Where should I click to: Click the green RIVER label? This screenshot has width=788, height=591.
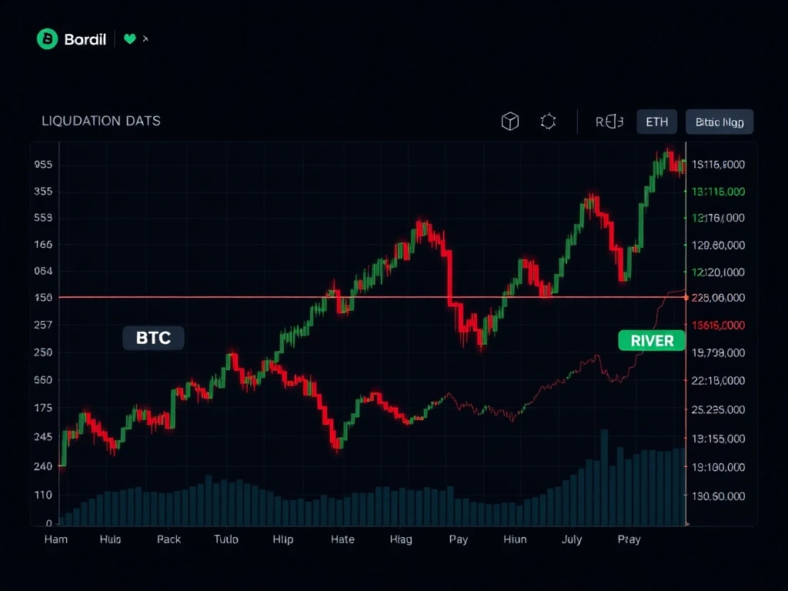point(651,341)
